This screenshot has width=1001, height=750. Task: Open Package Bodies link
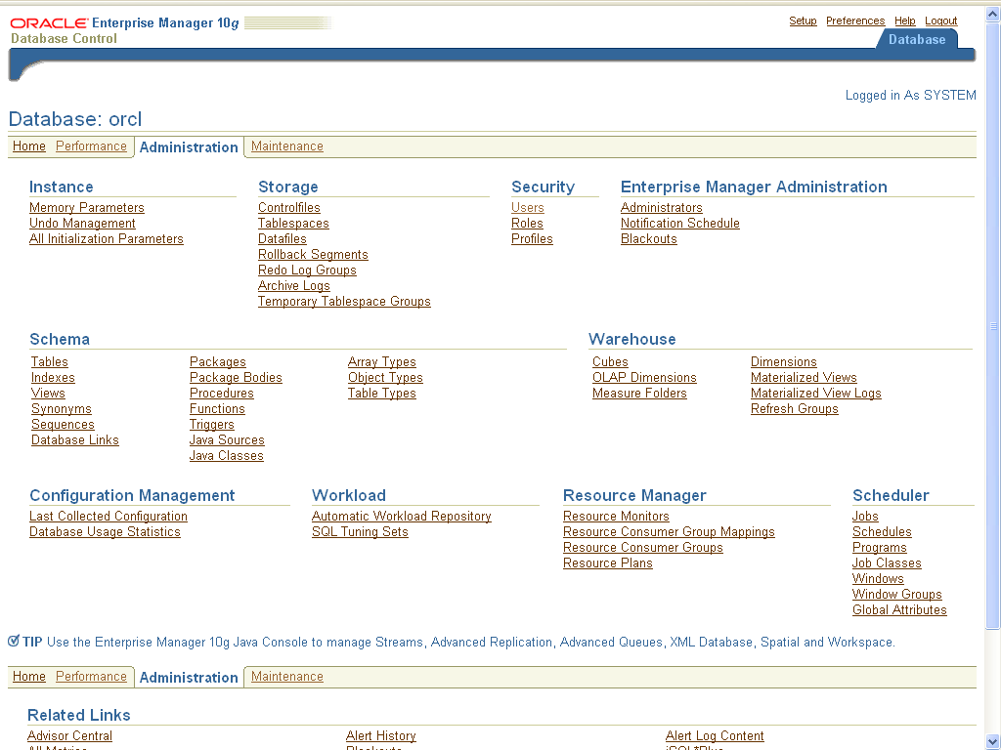[236, 378]
